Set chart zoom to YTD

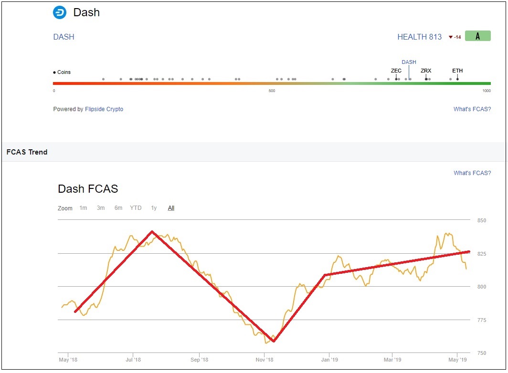(136, 208)
